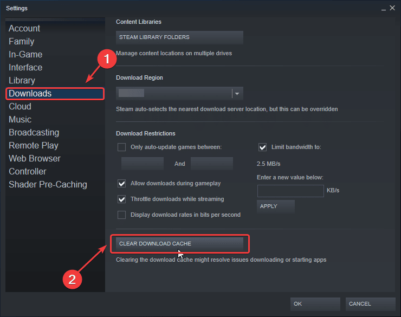Image resolution: width=401 pixels, height=317 pixels.
Task: Uncheck Allow downloads during gameplay
Action: click(x=121, y=184)
